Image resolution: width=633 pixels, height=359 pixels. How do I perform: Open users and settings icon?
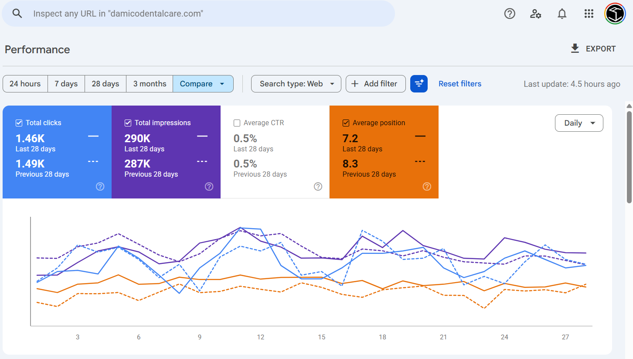536,14
